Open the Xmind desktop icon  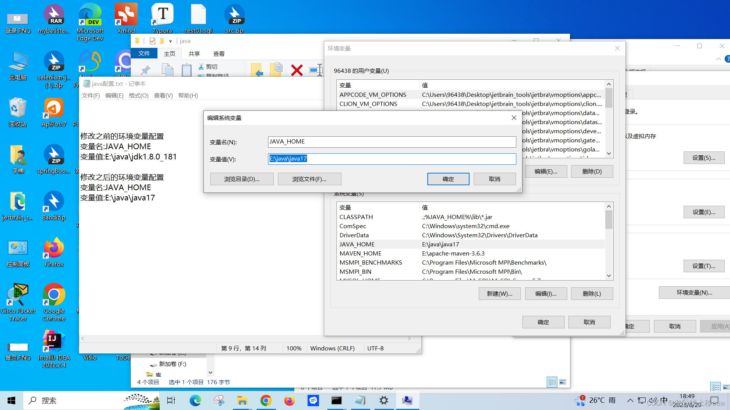(x=126, y=18)
